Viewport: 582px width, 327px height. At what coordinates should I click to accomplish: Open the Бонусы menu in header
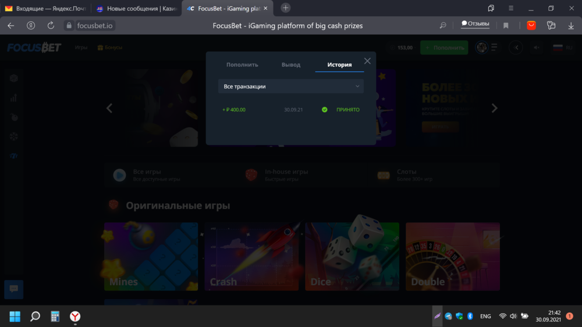pyautogui.click(x=110, y=48)
